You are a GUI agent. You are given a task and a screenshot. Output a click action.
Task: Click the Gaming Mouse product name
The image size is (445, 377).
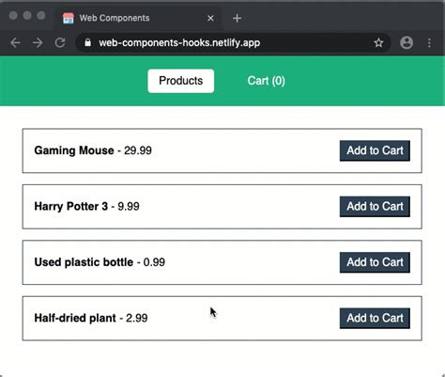tap(74, 150)
